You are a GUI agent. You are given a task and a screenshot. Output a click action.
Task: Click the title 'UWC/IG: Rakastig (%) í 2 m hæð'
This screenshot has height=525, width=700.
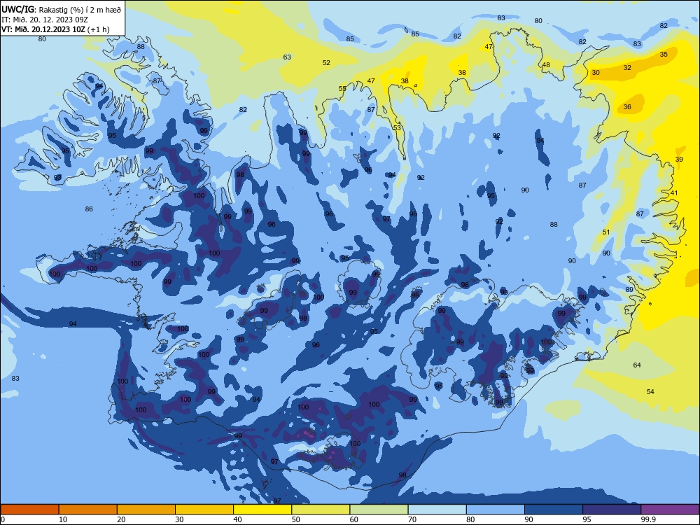point(61,9)
